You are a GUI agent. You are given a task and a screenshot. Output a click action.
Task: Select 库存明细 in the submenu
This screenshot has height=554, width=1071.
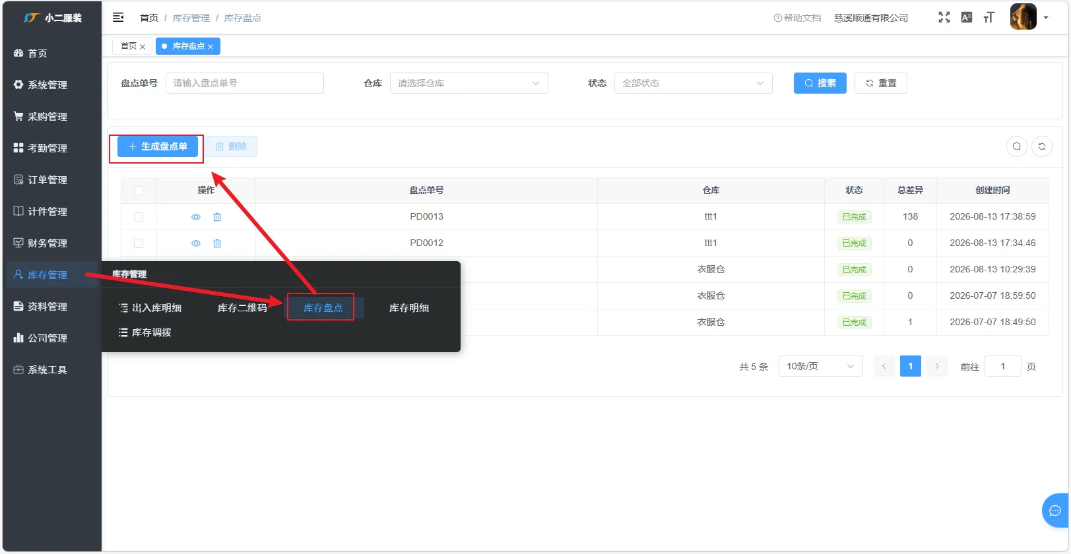(x=409, y=308)
